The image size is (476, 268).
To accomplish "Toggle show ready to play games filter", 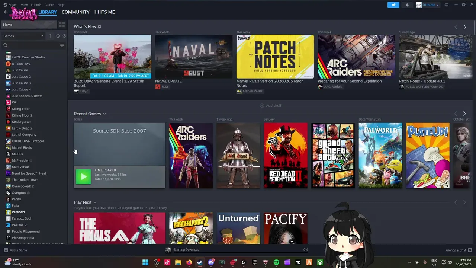I will (x=64, y=36).
